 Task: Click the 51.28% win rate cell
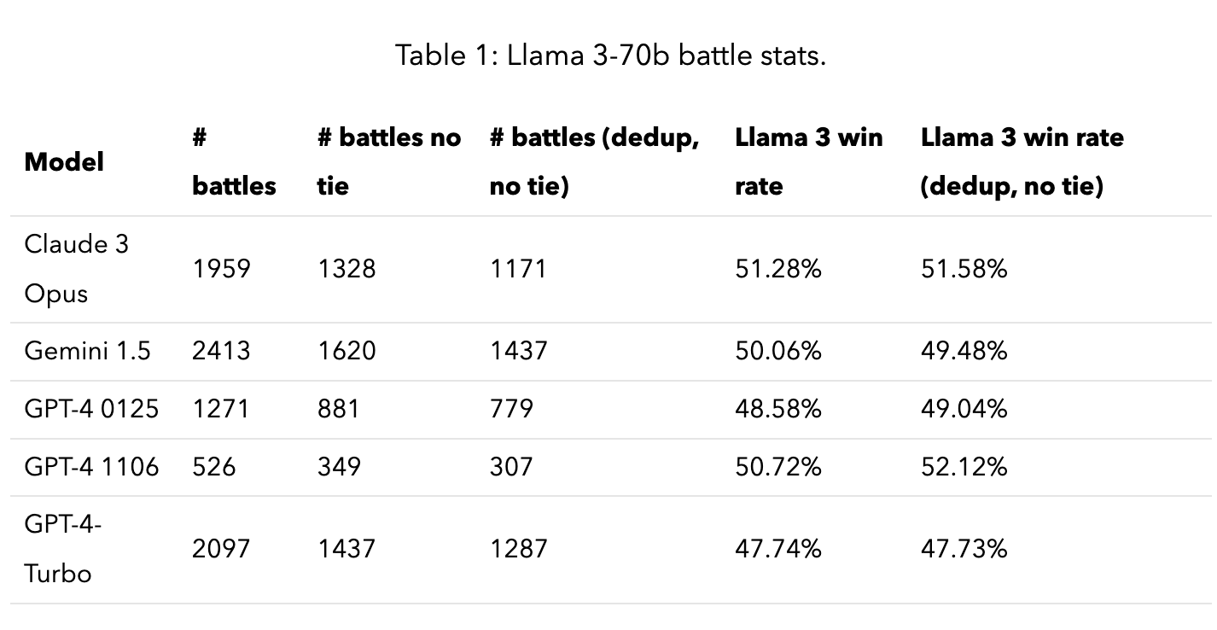click(x=777, y=269)
